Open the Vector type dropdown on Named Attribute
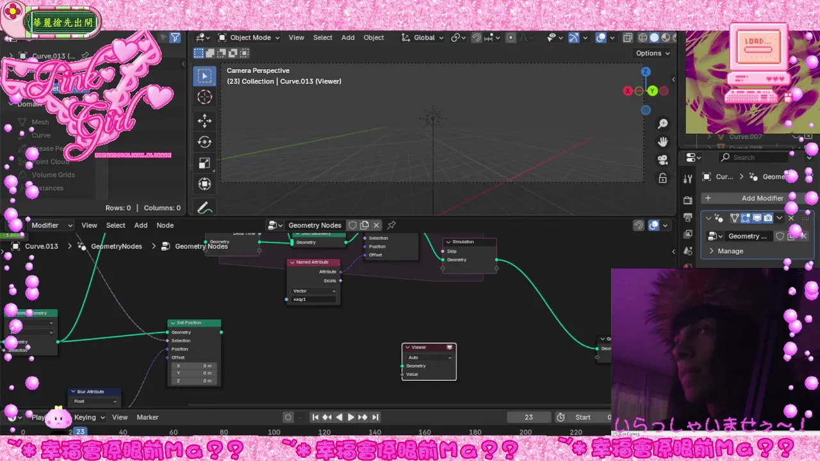Image resolution: width=820 pixels, height=461 pixels. click(313, 291)
